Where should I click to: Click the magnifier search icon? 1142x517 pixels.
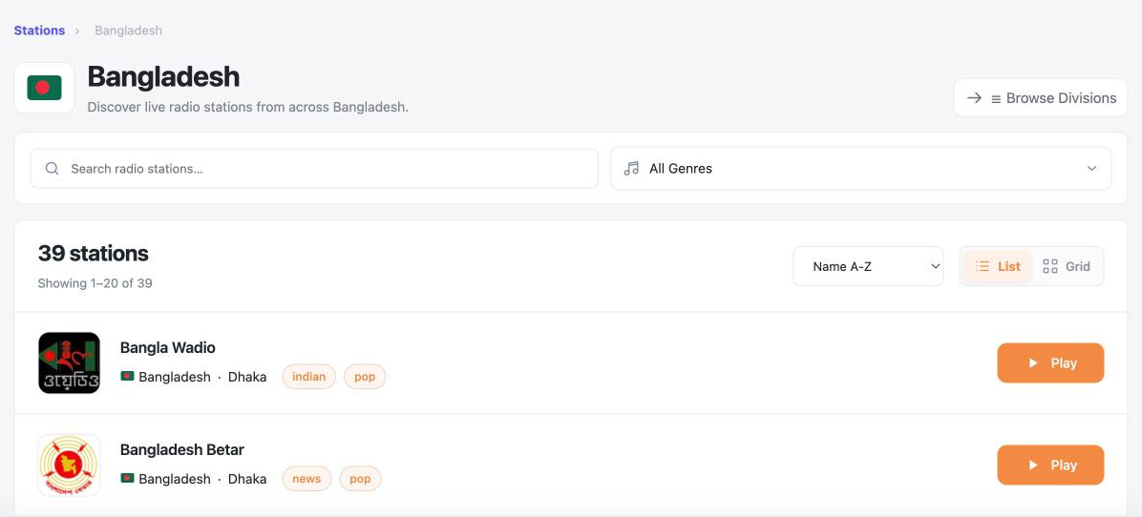(52, 169)
